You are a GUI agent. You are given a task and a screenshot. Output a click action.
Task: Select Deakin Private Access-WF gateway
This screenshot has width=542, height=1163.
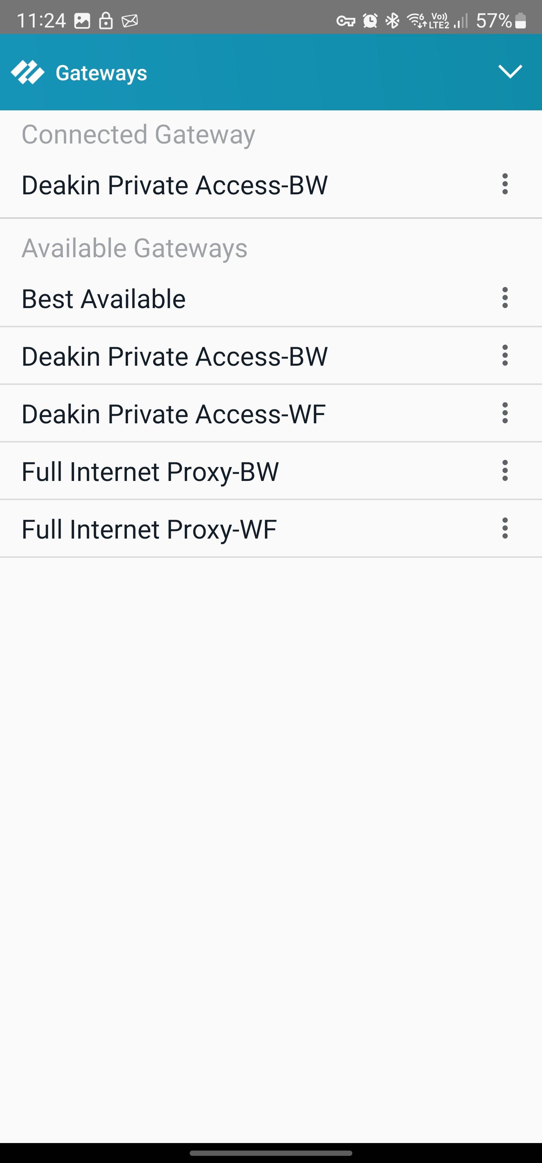pyautogui.click(x=174, y=414)
